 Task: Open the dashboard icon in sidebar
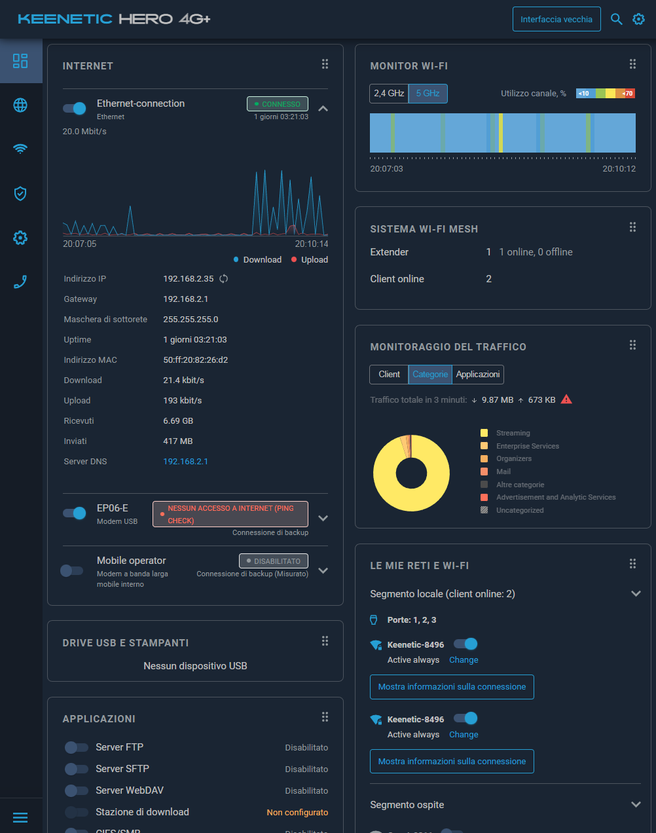(x=20, y=61)
